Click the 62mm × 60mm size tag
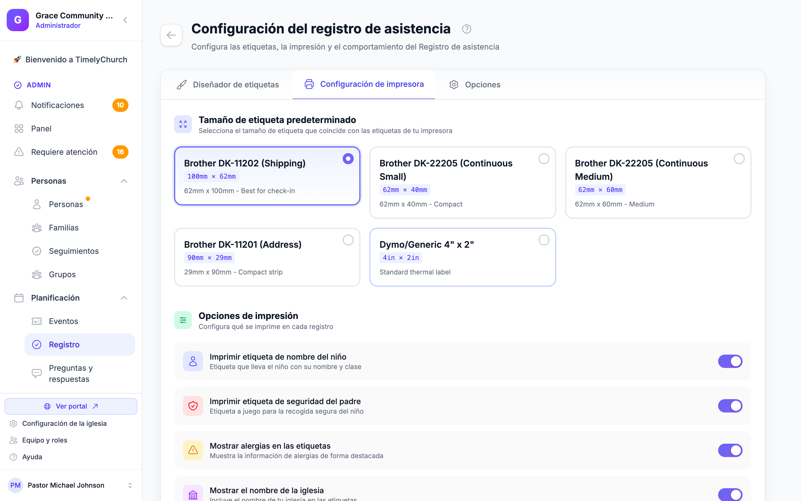 point(600,190)
